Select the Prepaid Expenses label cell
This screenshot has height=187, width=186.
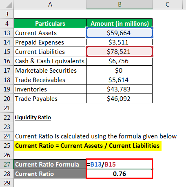tap(50, 42)
